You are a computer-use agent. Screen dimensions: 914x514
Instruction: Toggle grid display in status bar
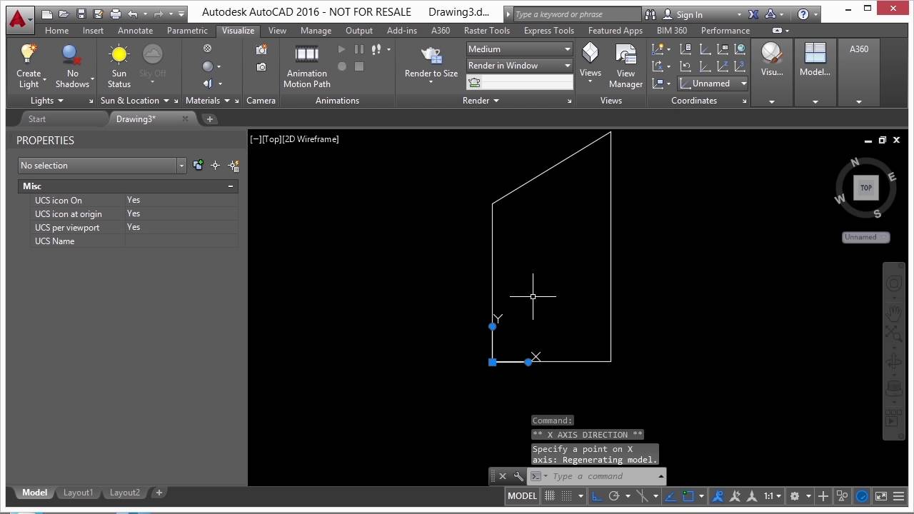tap(550, 496)
